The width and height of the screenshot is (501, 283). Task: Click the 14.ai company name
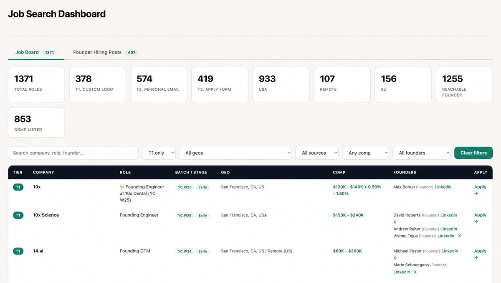coord(38,251)
